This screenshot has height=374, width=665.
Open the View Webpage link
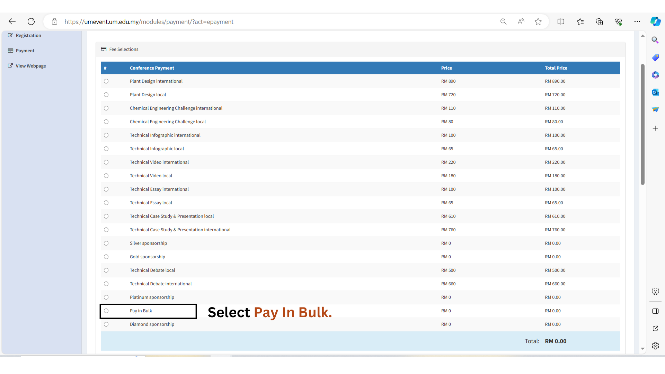tap(30, 66)
